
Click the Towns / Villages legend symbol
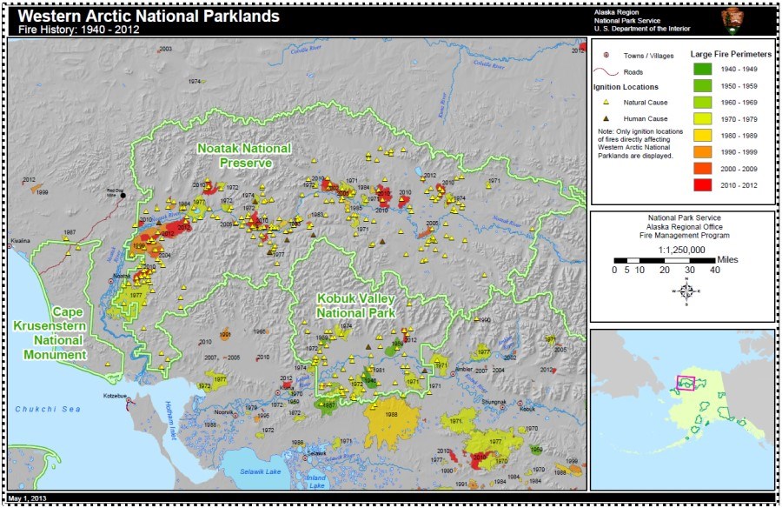606,56
